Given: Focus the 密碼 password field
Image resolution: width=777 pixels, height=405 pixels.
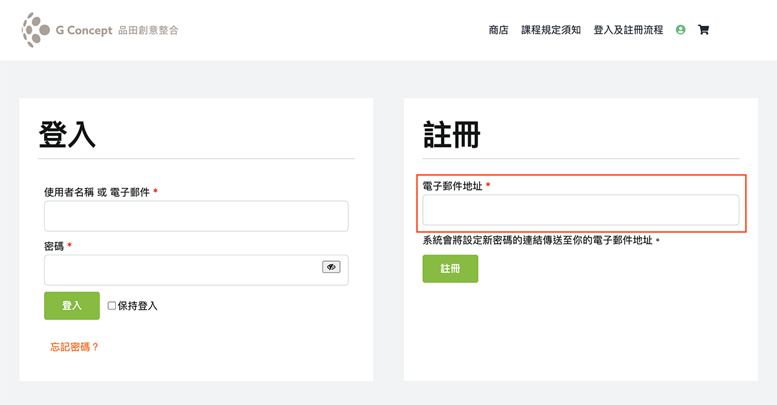Looking at the screenshot, I should pyautogui.click(x=188, y=270).
